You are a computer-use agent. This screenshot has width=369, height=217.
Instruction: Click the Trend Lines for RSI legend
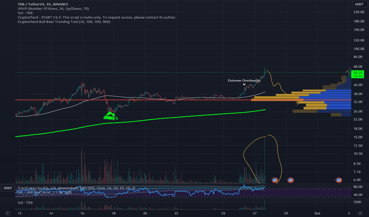click(76, 188)
